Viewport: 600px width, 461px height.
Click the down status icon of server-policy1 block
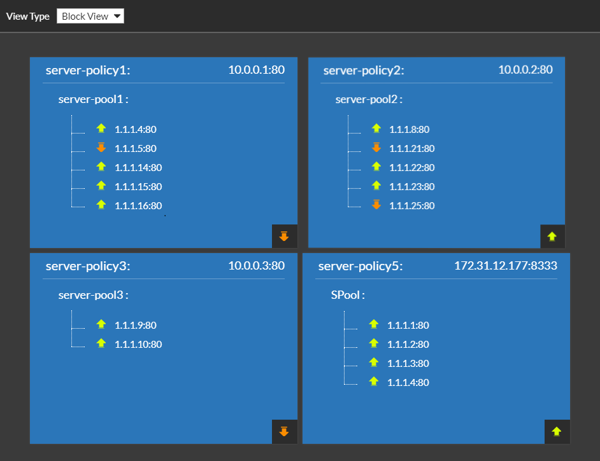[284, 237]
